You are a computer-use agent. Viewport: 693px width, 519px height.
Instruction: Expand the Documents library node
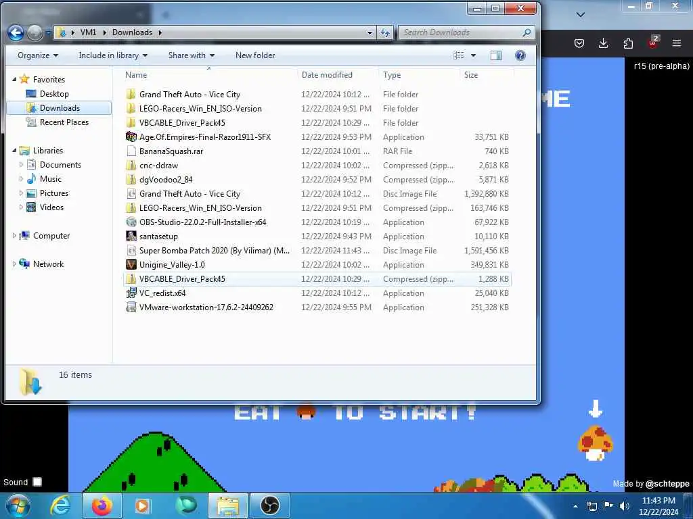pos(21,165)
